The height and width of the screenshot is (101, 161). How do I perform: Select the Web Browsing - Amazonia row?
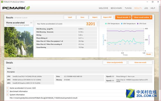point(66,32)
